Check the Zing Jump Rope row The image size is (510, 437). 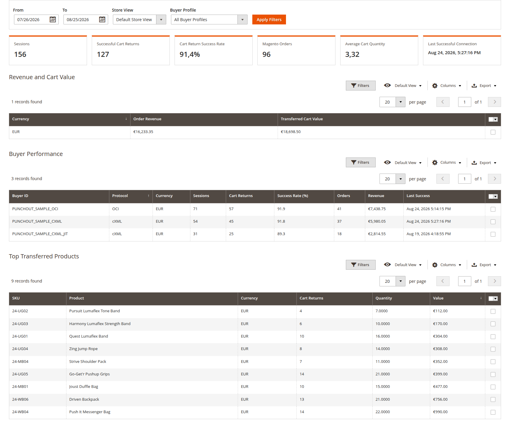493,349
